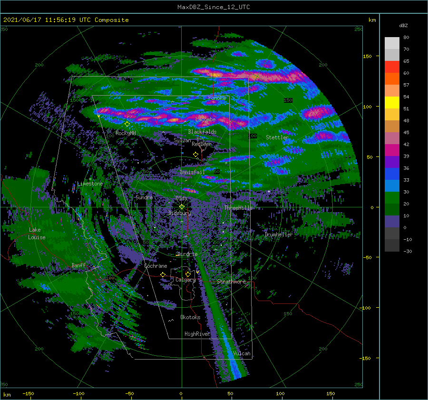The height and width of the screenshot is (400, 428).
Task: Click the Ponoka city label
Action: tap(217, 98)
